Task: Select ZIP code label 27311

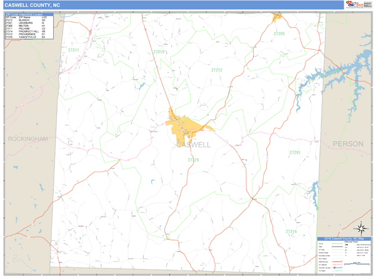Action: click(74, 50)
